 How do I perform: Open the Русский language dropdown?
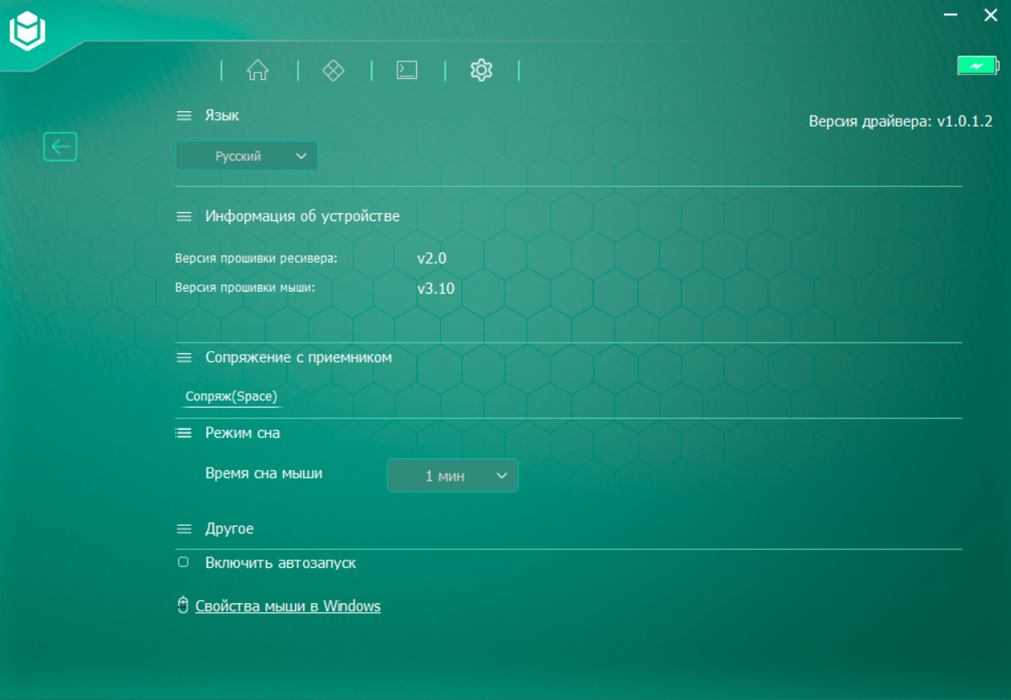point(247,156)
